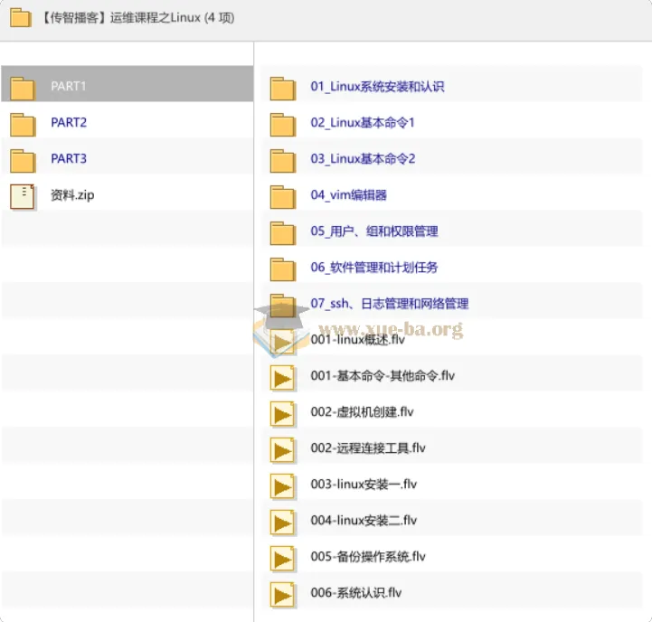Open 06_软件管理和计划任务 folder link
This screenshot has width=652, height=622.
[374, 268]
